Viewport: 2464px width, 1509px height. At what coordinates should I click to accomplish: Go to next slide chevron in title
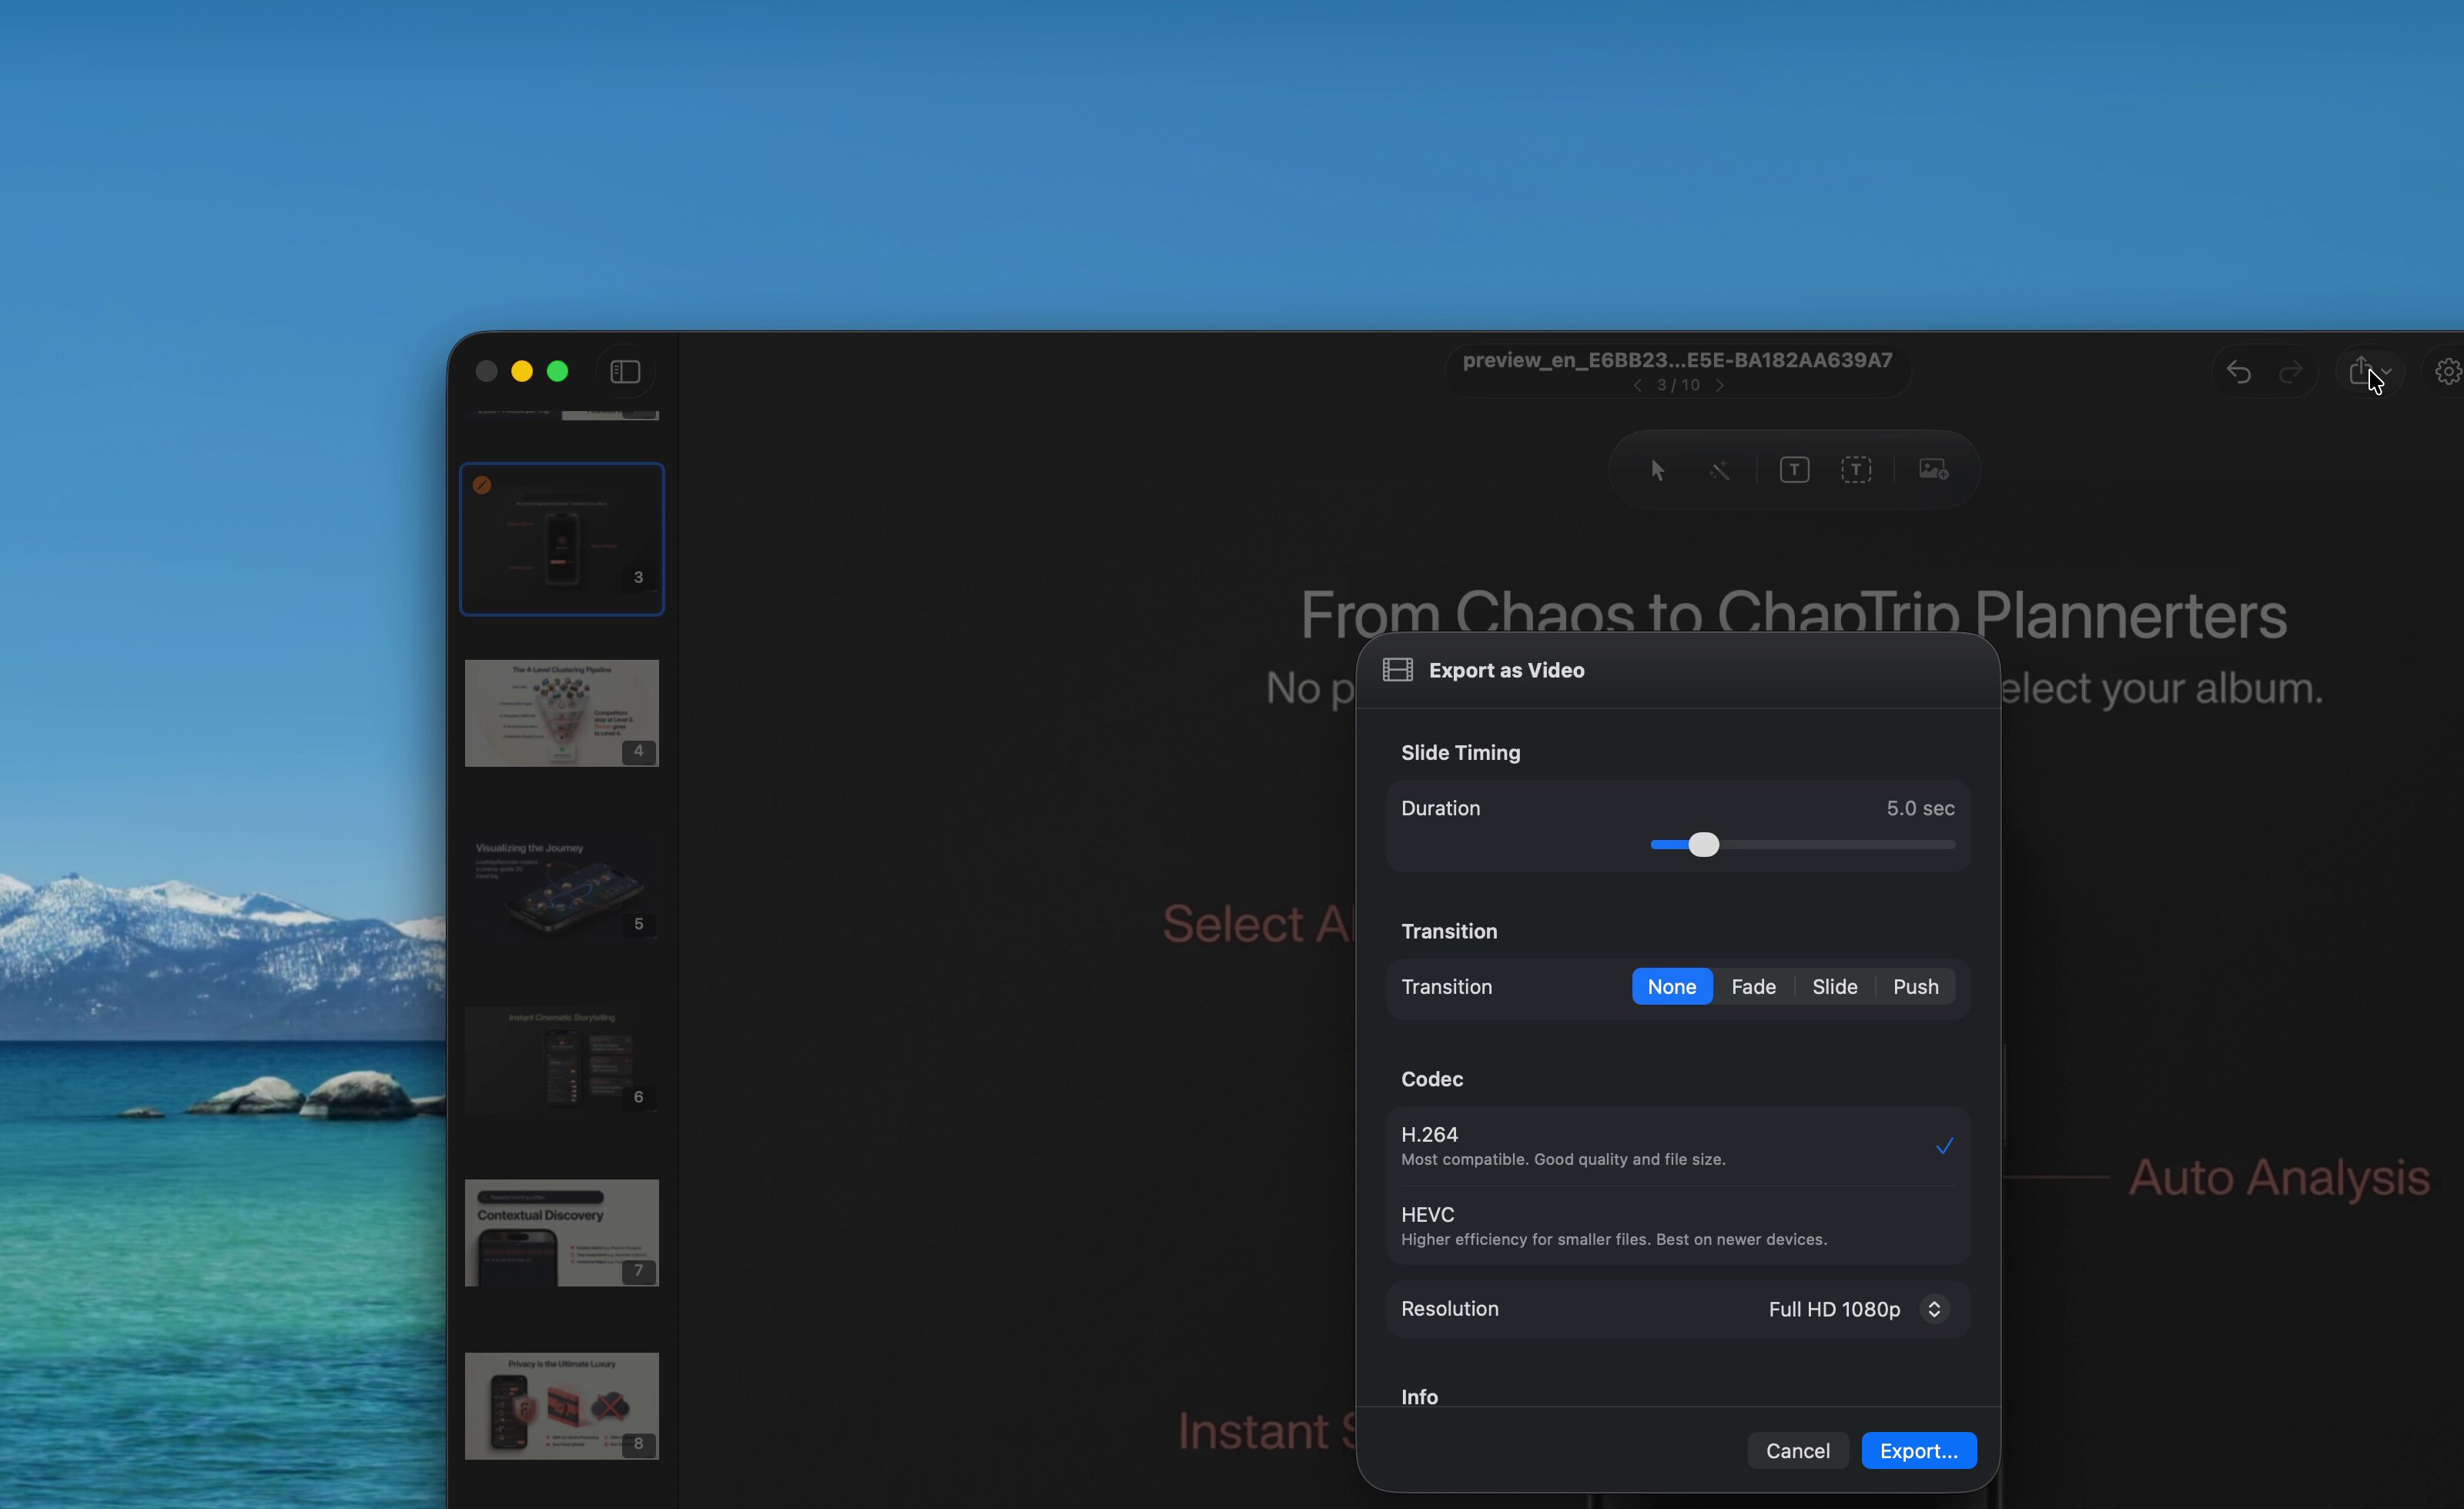coord(1719,385)
